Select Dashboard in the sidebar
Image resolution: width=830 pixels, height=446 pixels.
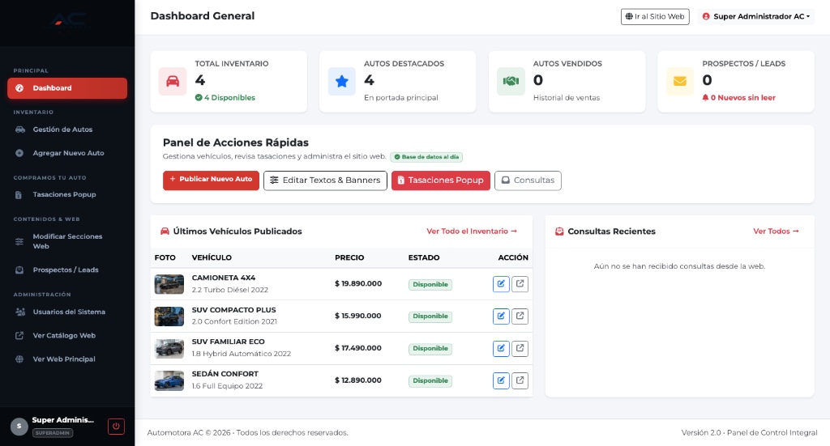(67, 88)
